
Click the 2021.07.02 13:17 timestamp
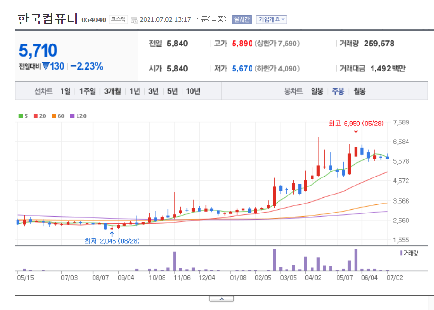(x=165, y=19)
